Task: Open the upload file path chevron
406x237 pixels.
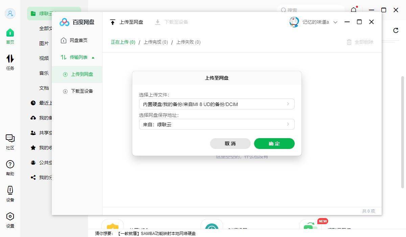Action: pyautogui.click(x=288, y=104)
